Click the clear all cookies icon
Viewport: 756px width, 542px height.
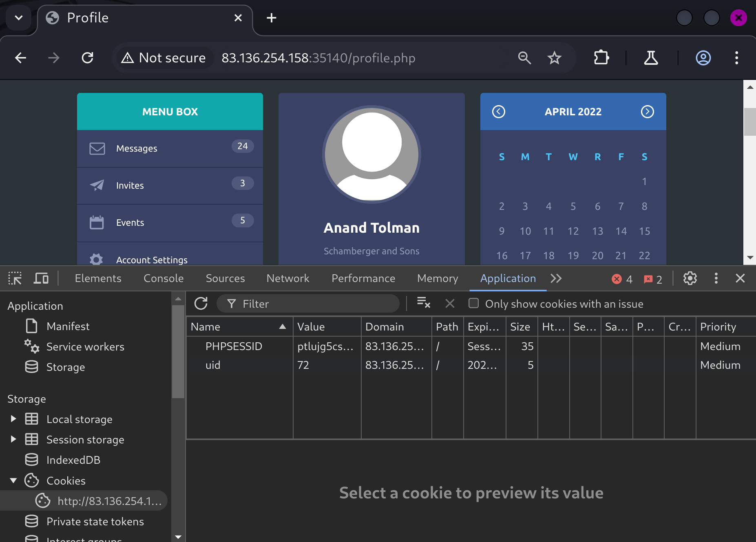(x=424, y=303)
